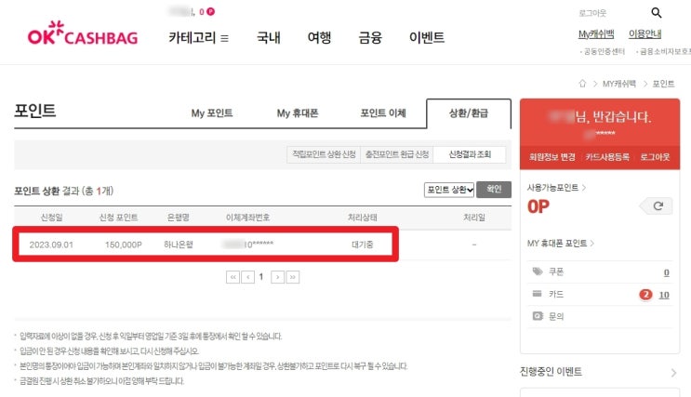
Task: Switch to the 포인트 이체 tab
Action: click(383, 113)
